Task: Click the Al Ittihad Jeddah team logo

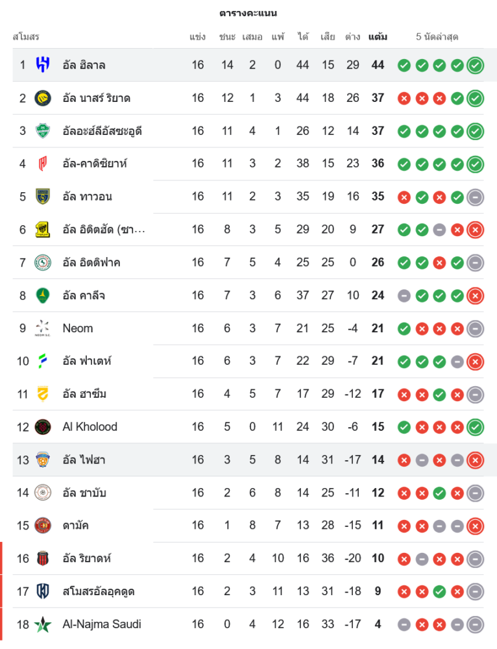Action: point(43,230)
